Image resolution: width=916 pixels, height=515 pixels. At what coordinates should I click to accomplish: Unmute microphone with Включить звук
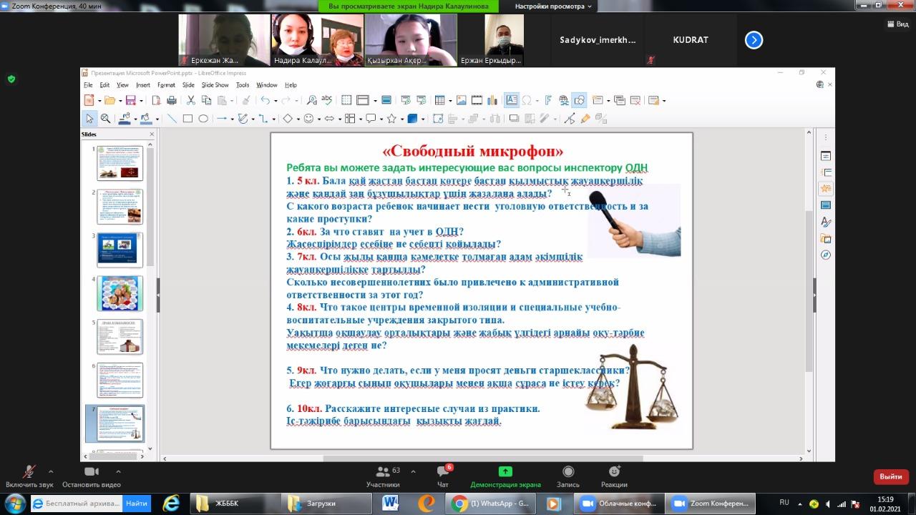(x=29, y=476)
